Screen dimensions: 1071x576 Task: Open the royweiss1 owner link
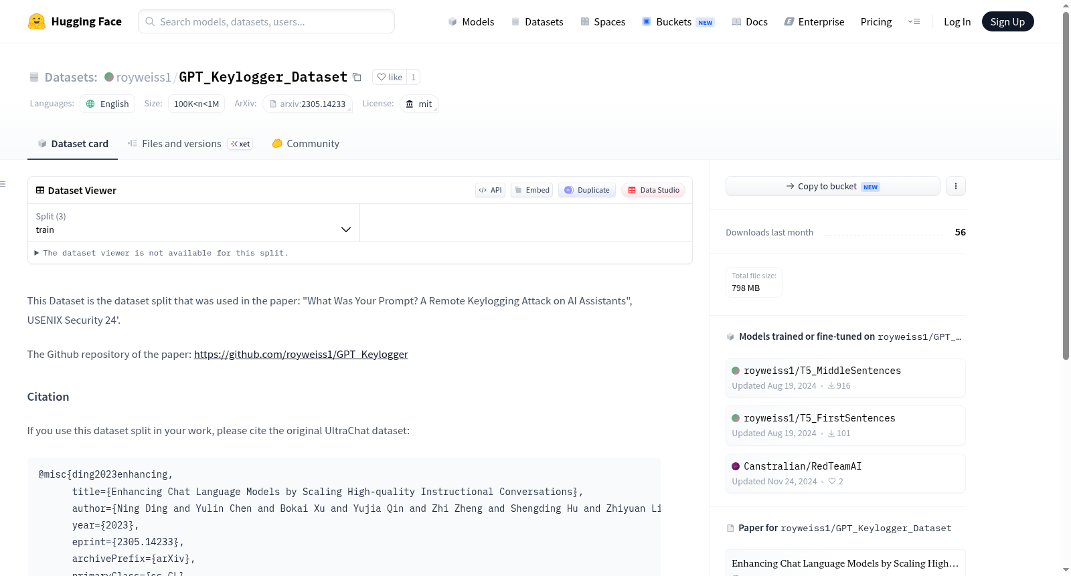(x=144, y=77)
